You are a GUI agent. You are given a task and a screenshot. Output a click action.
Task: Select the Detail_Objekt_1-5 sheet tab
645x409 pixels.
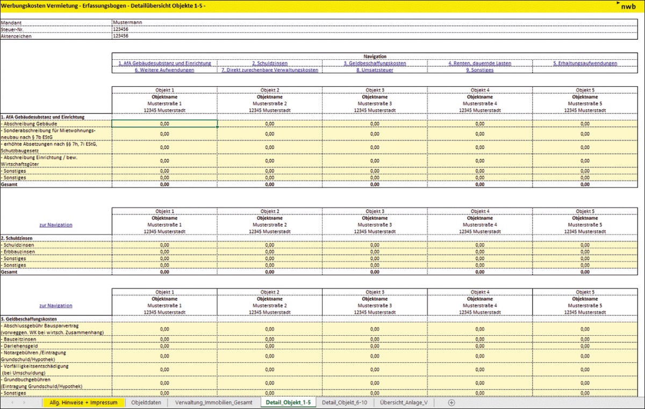coord(288,403)
